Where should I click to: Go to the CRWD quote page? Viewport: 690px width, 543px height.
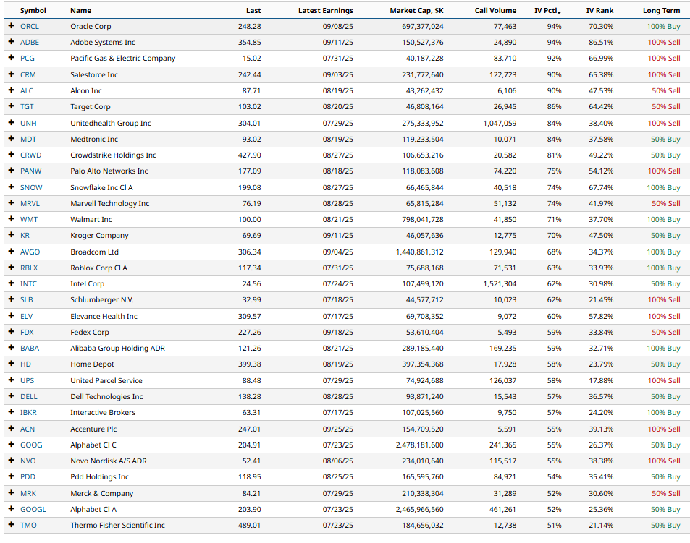point(31,155)
